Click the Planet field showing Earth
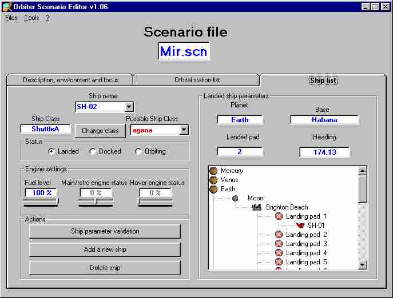This screenshot has width=393, height=298. [x=240, y=120]
